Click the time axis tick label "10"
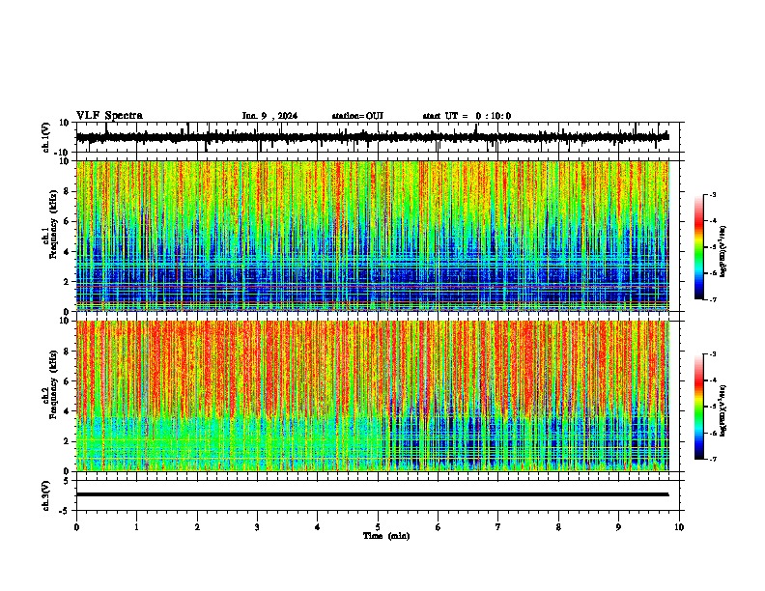765x591 pixels. (679, 527)
